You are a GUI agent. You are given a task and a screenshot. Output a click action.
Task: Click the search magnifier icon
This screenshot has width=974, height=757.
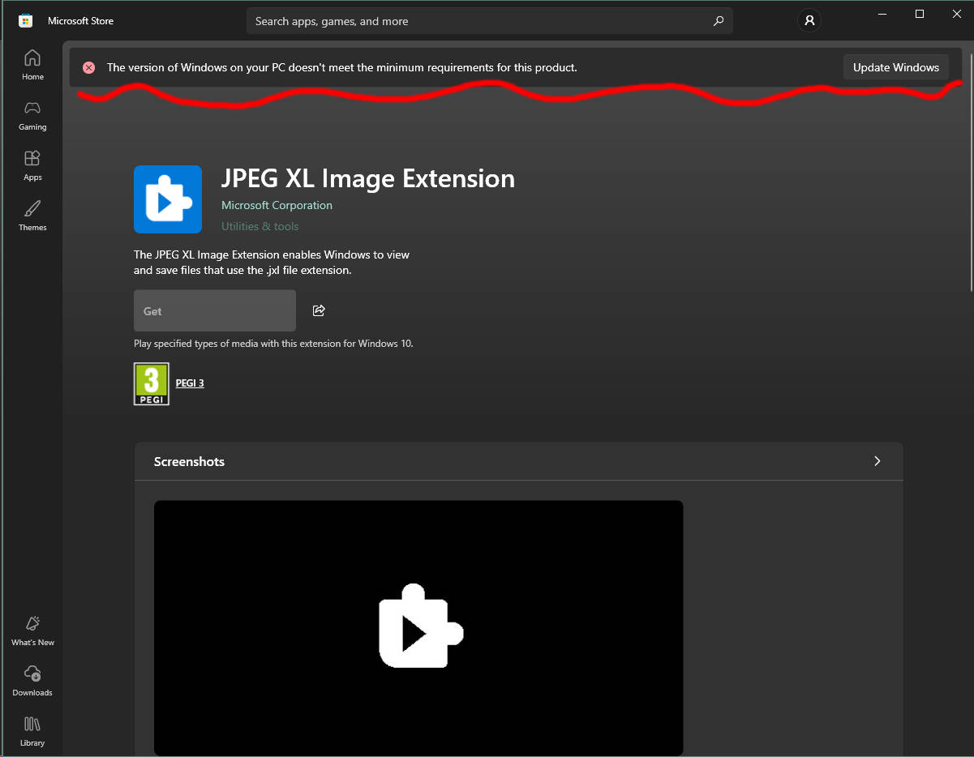pos(718,21)
